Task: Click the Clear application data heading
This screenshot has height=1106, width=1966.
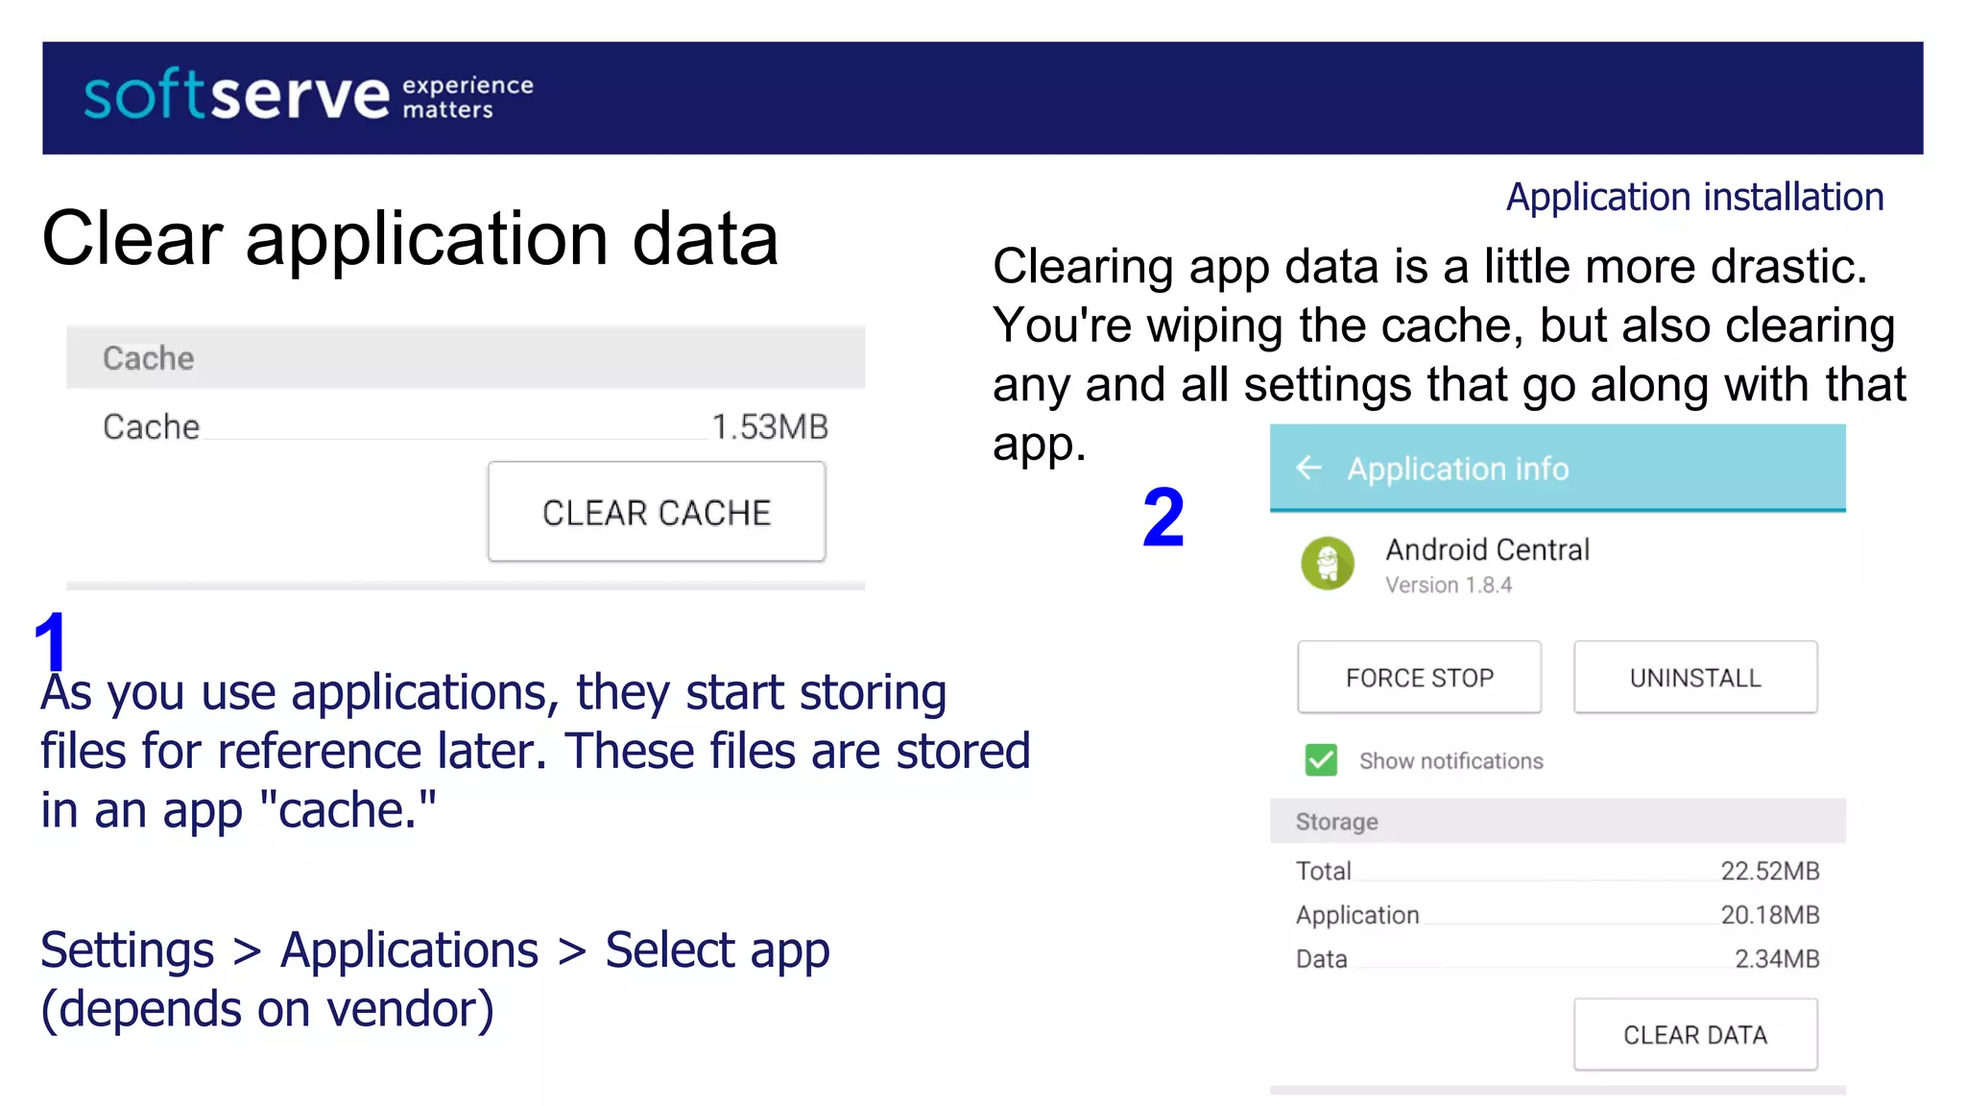Action: (x=410, y=239)
